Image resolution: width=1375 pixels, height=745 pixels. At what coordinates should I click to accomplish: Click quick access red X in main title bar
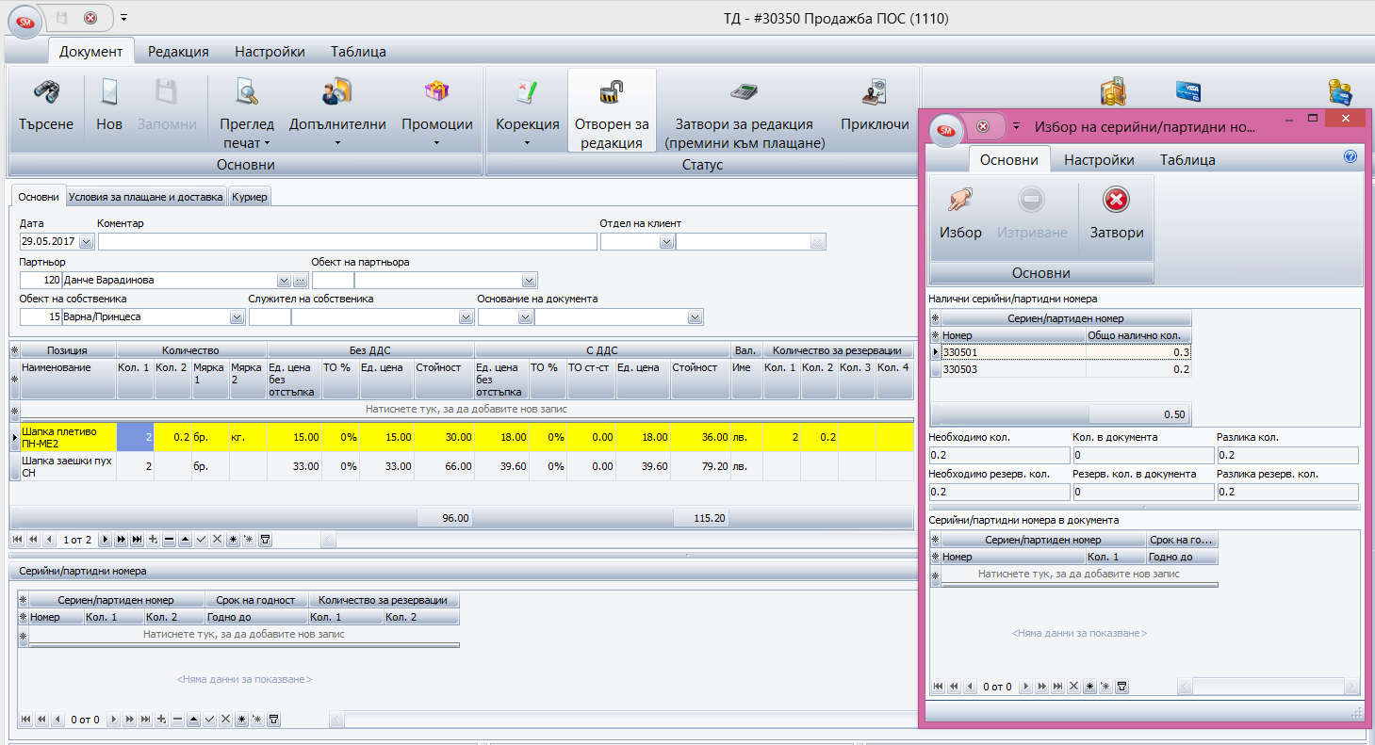pos(90,18)
